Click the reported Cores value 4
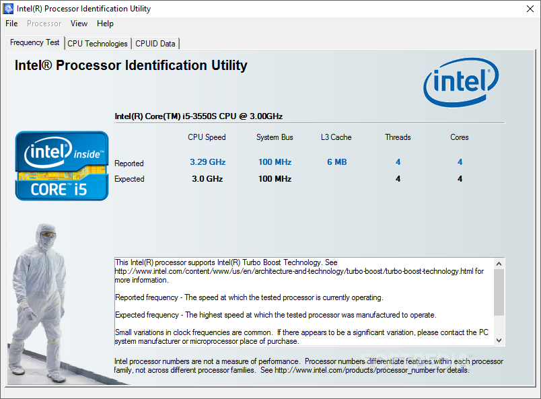Screen dimensions: 541x399 [x=460, y=162]
